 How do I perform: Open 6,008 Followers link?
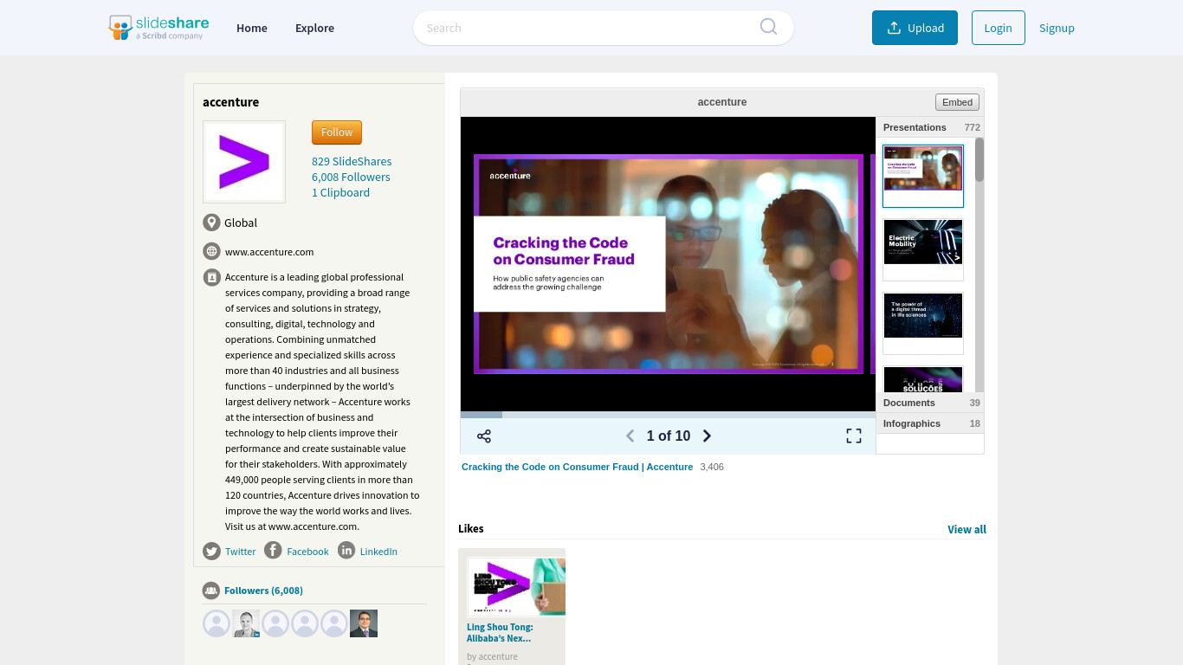point(351,177)
